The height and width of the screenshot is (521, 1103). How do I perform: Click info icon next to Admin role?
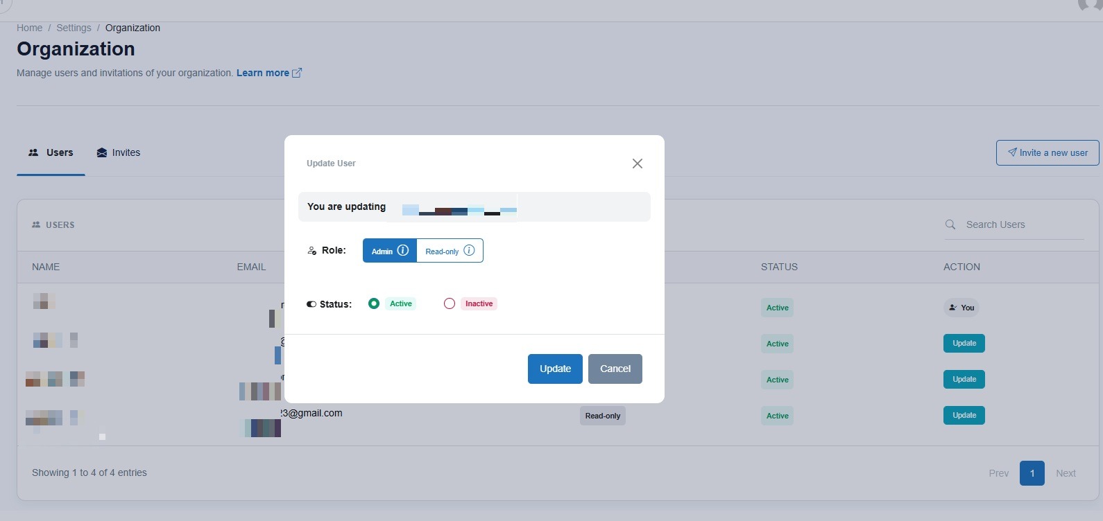(403, 251)
